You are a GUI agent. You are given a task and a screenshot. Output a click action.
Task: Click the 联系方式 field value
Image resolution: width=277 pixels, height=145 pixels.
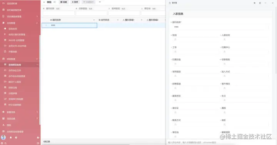click(x=195, y=125)
